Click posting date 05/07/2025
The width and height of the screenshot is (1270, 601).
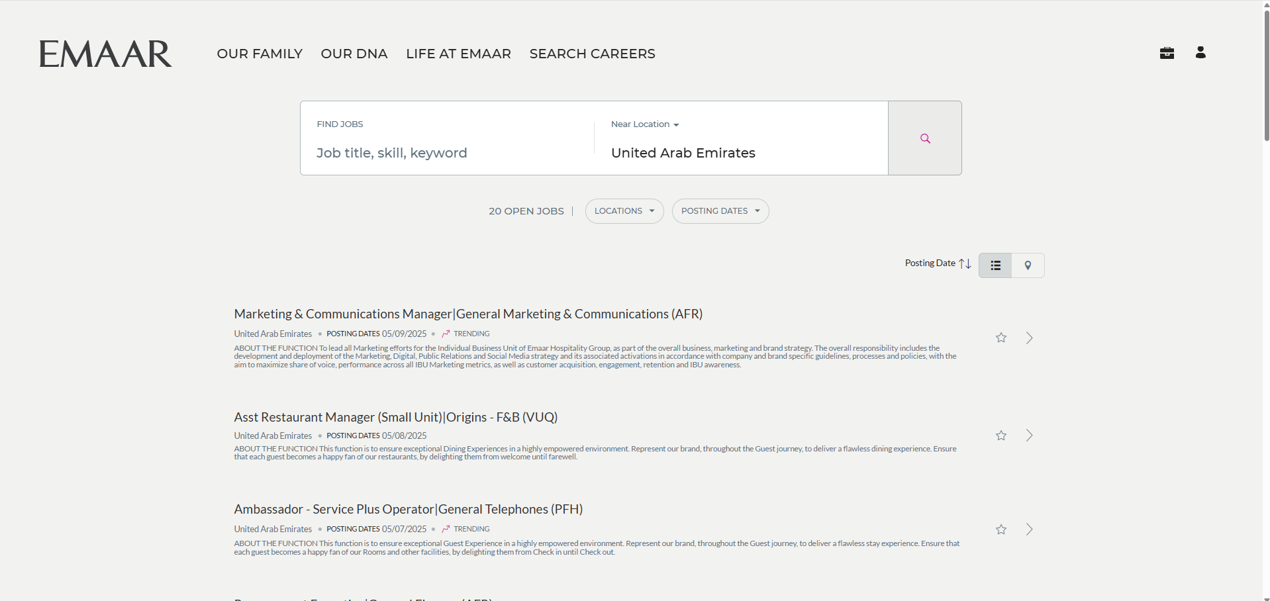[x=405, y=529]
